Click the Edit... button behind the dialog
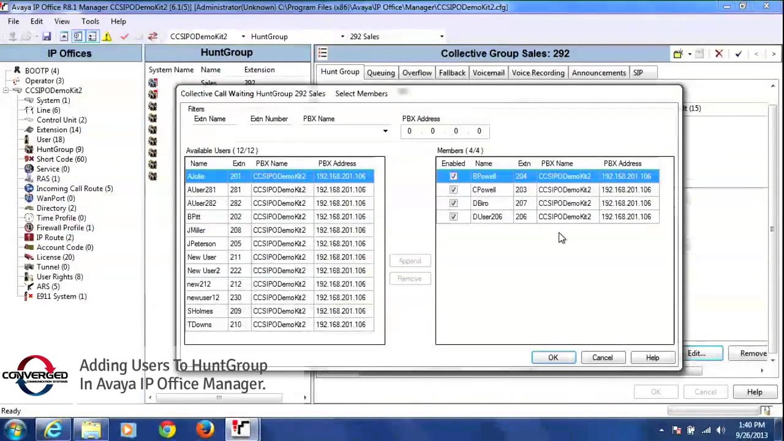Viewport: 784px width, 441px height. 702,353
